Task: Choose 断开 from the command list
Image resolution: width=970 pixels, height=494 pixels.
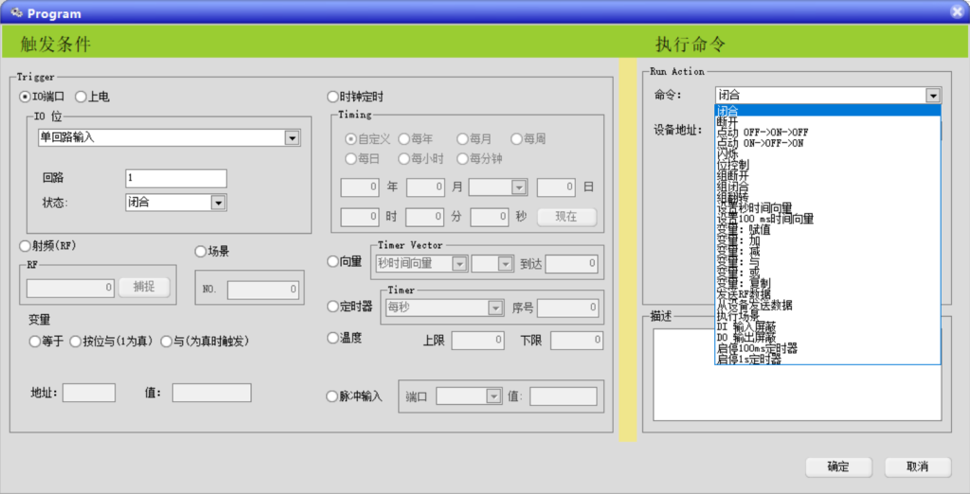Action: (x=728, y=121)
